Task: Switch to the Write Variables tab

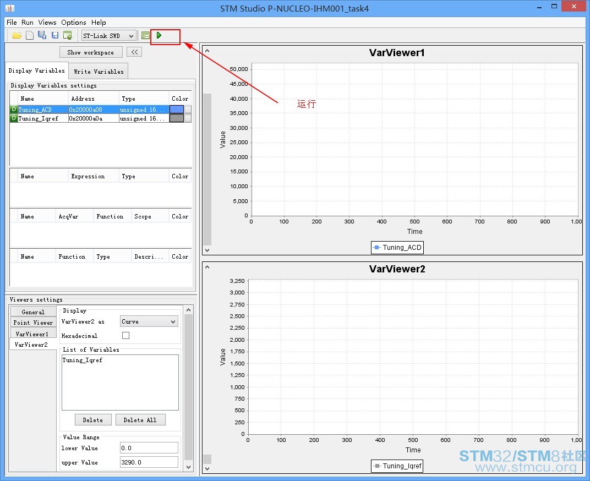Action: point(99,72)
